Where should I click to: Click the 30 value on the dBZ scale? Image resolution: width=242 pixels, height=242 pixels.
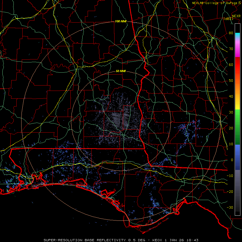[231, 112]
